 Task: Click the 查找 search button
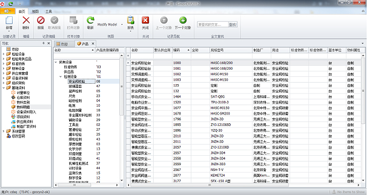pos(233,25)
